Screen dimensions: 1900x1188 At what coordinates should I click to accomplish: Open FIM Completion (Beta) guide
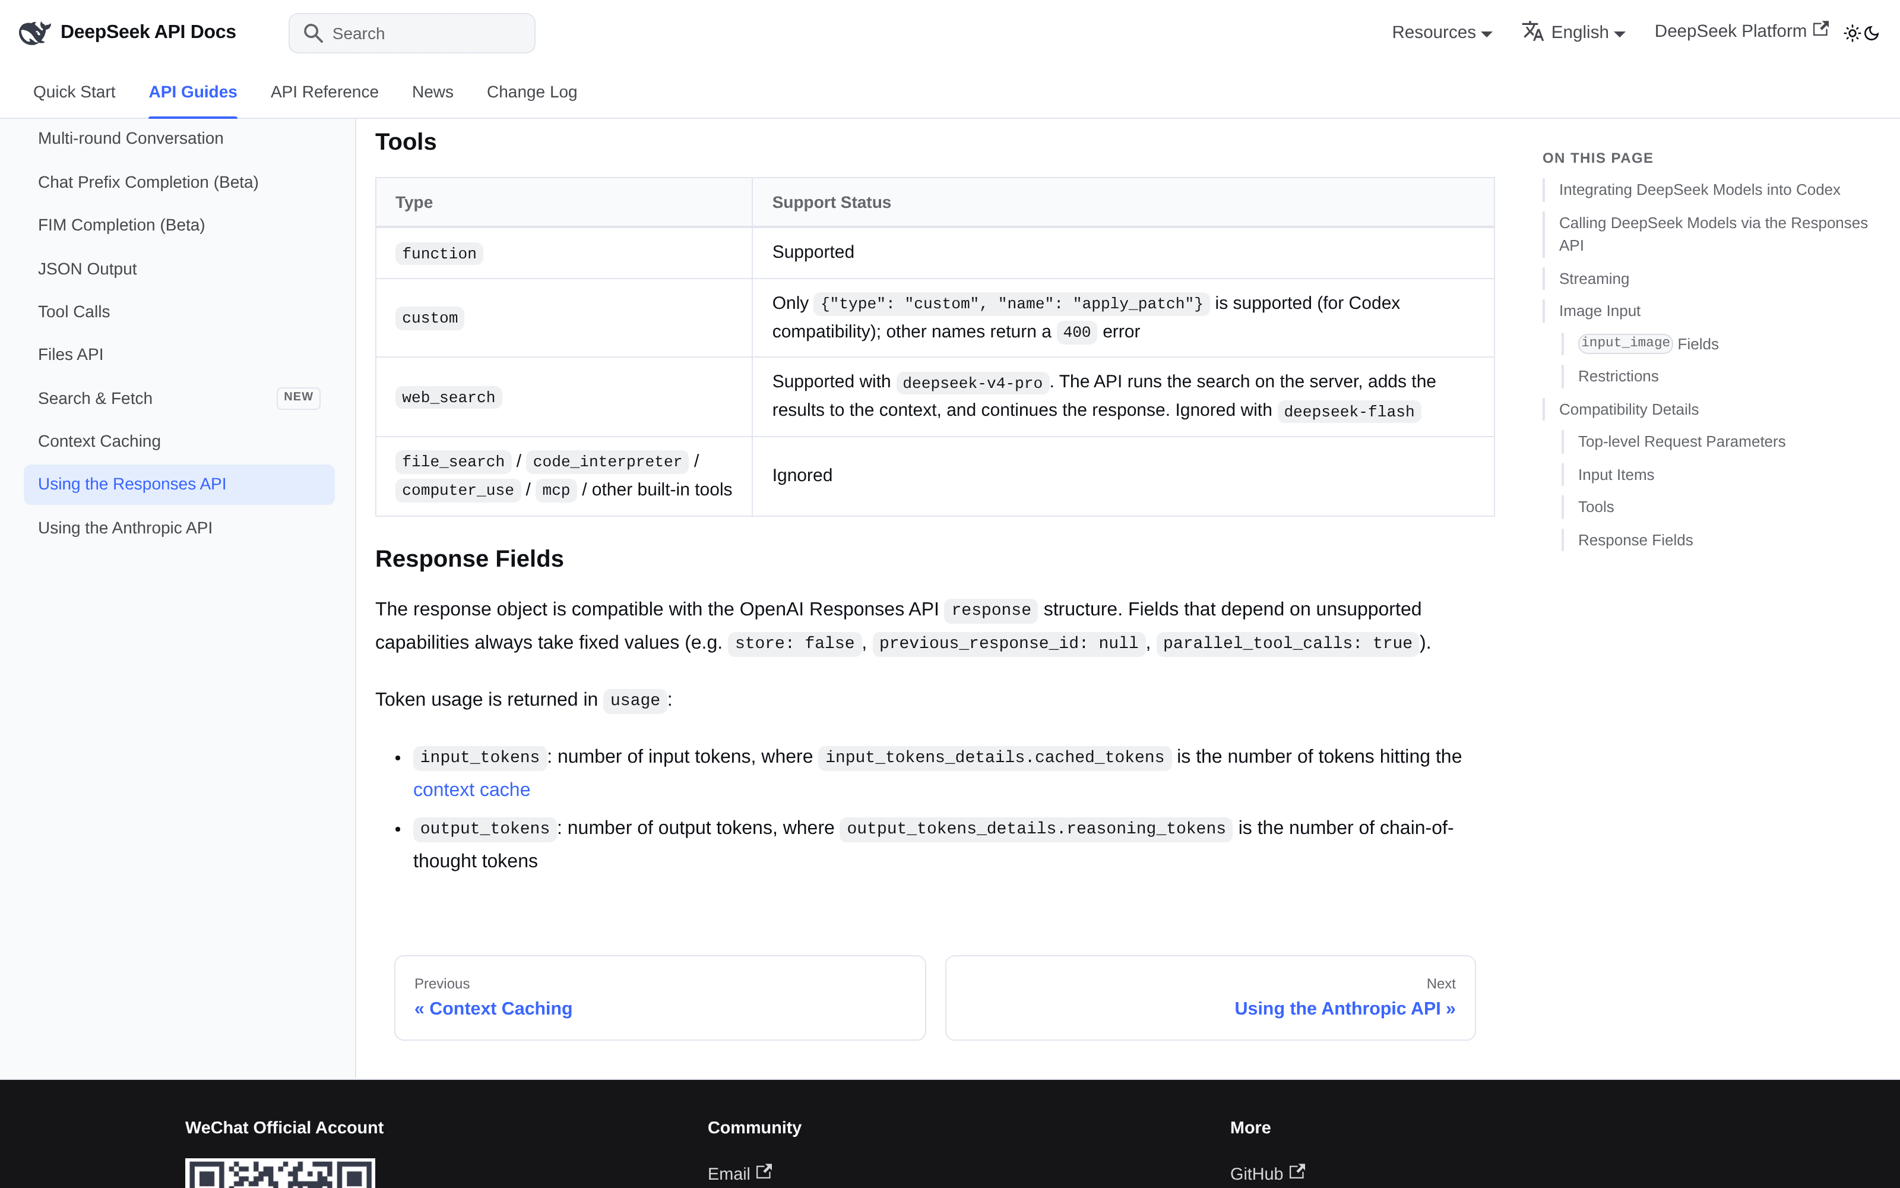click(179, 226)
